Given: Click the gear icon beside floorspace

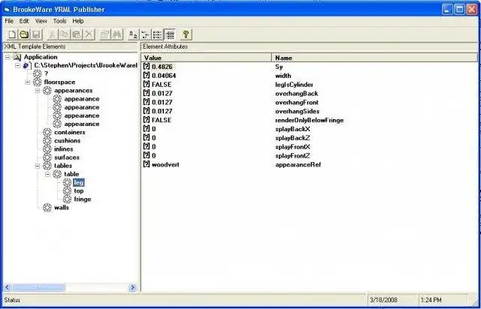Looking at the screenshot, I should point(37,82).
